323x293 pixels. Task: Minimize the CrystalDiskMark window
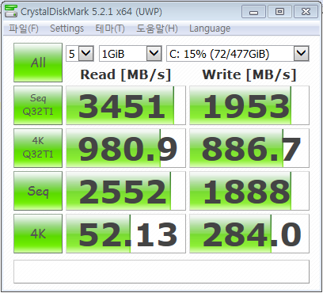pos(253,12)
